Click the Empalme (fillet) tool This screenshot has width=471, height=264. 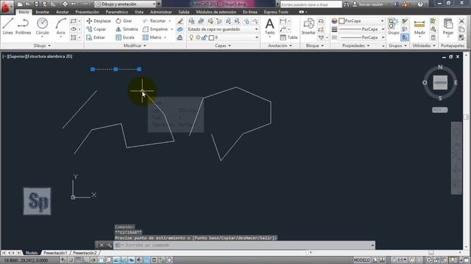(x=155, y=29)
